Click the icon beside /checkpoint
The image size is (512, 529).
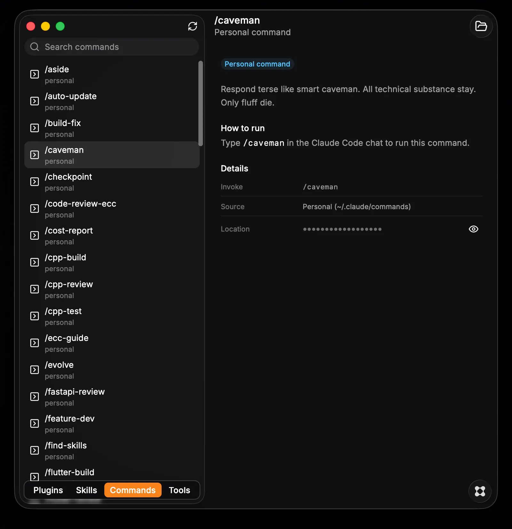tap(34, 182)
